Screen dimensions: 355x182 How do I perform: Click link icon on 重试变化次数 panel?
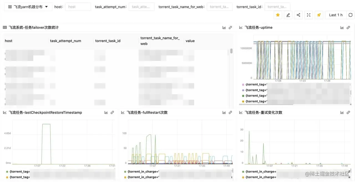[x=348, y=112]
